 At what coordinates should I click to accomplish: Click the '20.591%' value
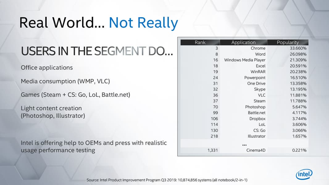tap(298, 66)
